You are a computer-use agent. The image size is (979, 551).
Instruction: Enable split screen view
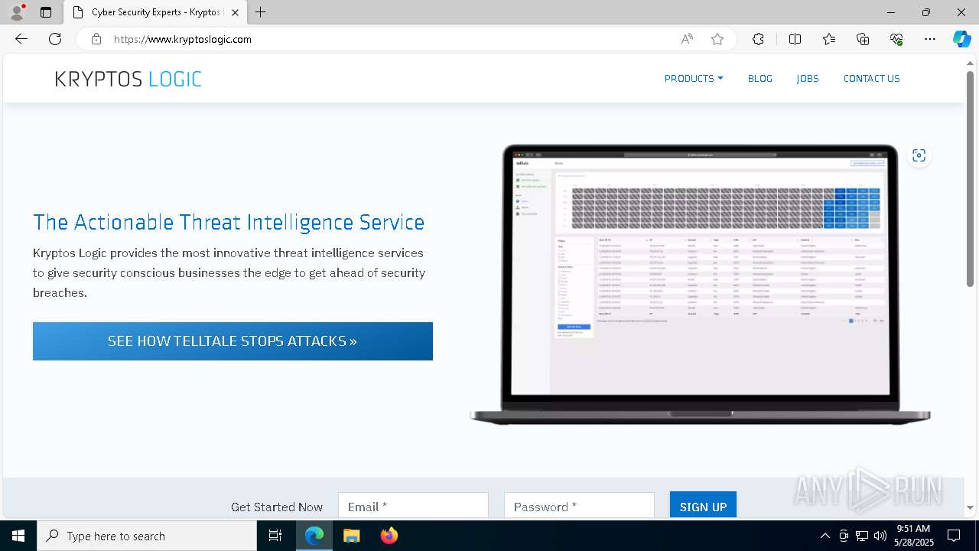tap(795, 39)
